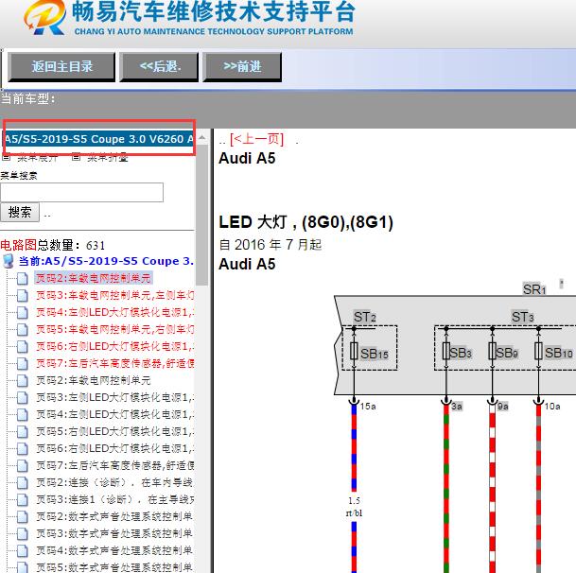This screenshot has height=573, width=576.
Task: Open 页码5:数字式声音处理系统控制单 entry
Action: pos(114,567)
